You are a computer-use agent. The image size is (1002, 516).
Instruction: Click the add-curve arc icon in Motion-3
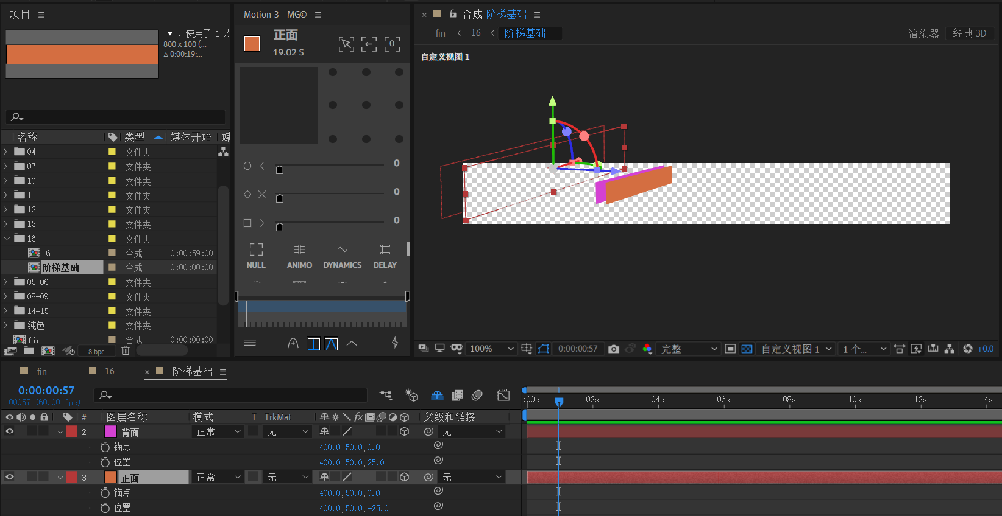click(293, 344)
